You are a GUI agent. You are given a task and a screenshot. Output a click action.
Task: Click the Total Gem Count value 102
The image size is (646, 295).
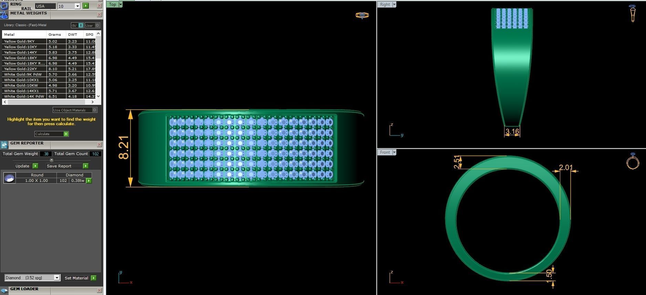[95, 154]
